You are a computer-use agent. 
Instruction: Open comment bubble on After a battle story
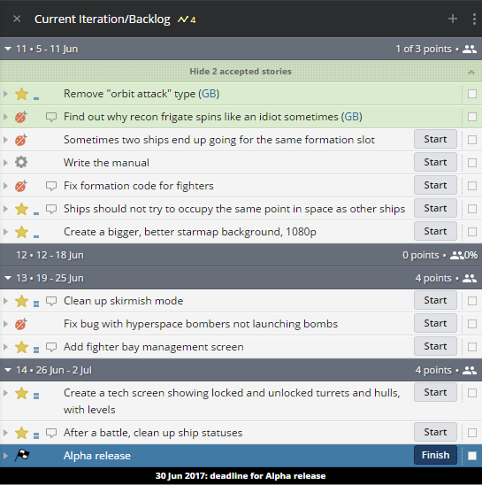pyautogui.click(x=51, y=433)
